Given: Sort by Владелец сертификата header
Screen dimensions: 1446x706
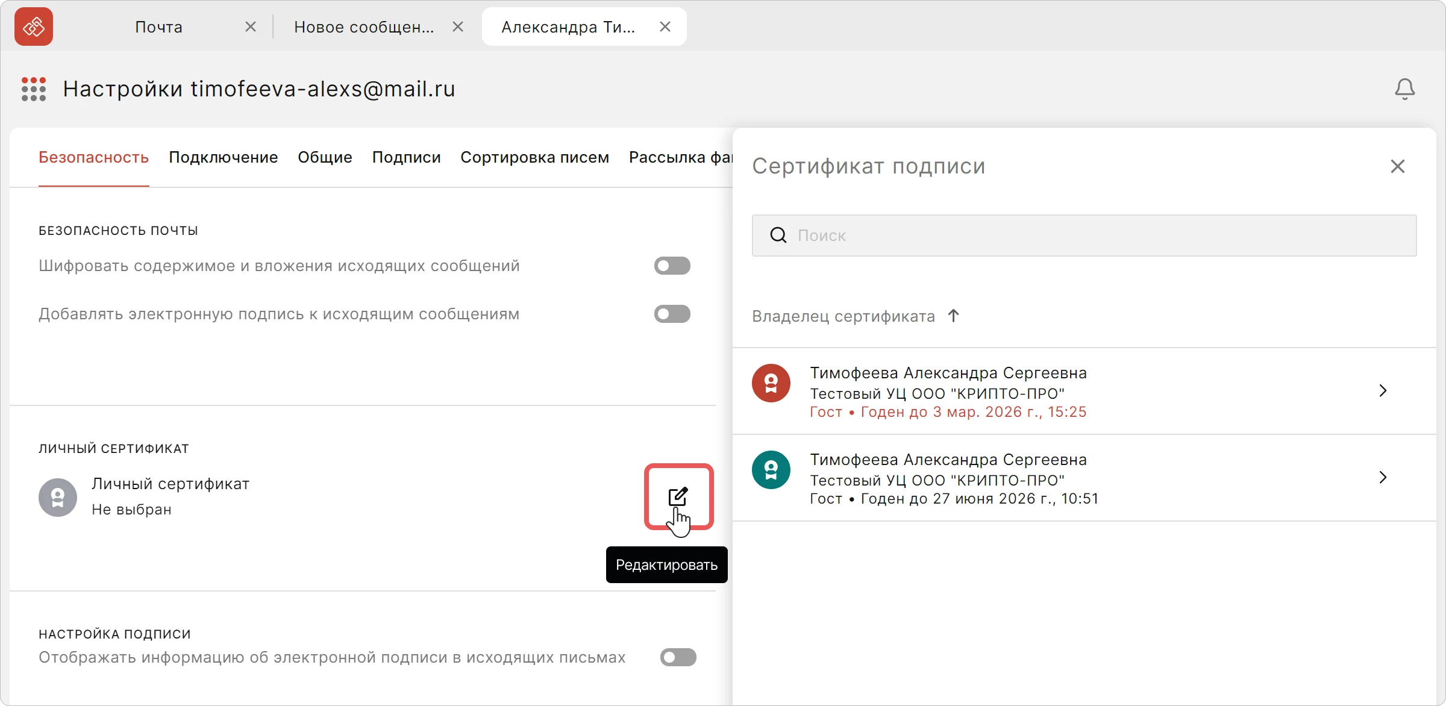Looking at the screenshot, I should (x=843, y=316).
